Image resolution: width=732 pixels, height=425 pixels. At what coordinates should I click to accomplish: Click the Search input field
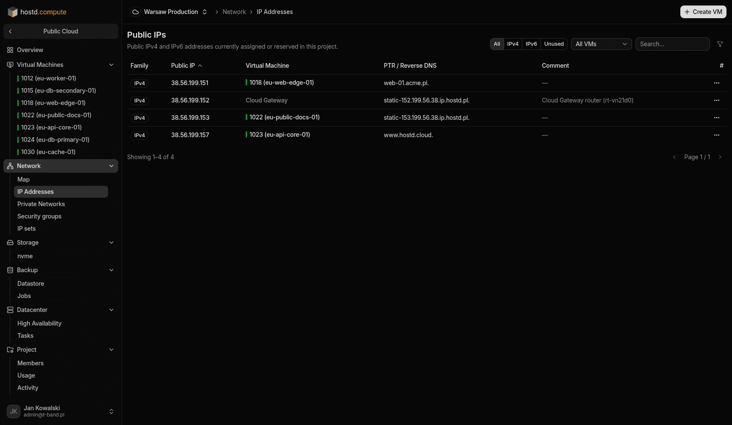(x=673, y=44)
